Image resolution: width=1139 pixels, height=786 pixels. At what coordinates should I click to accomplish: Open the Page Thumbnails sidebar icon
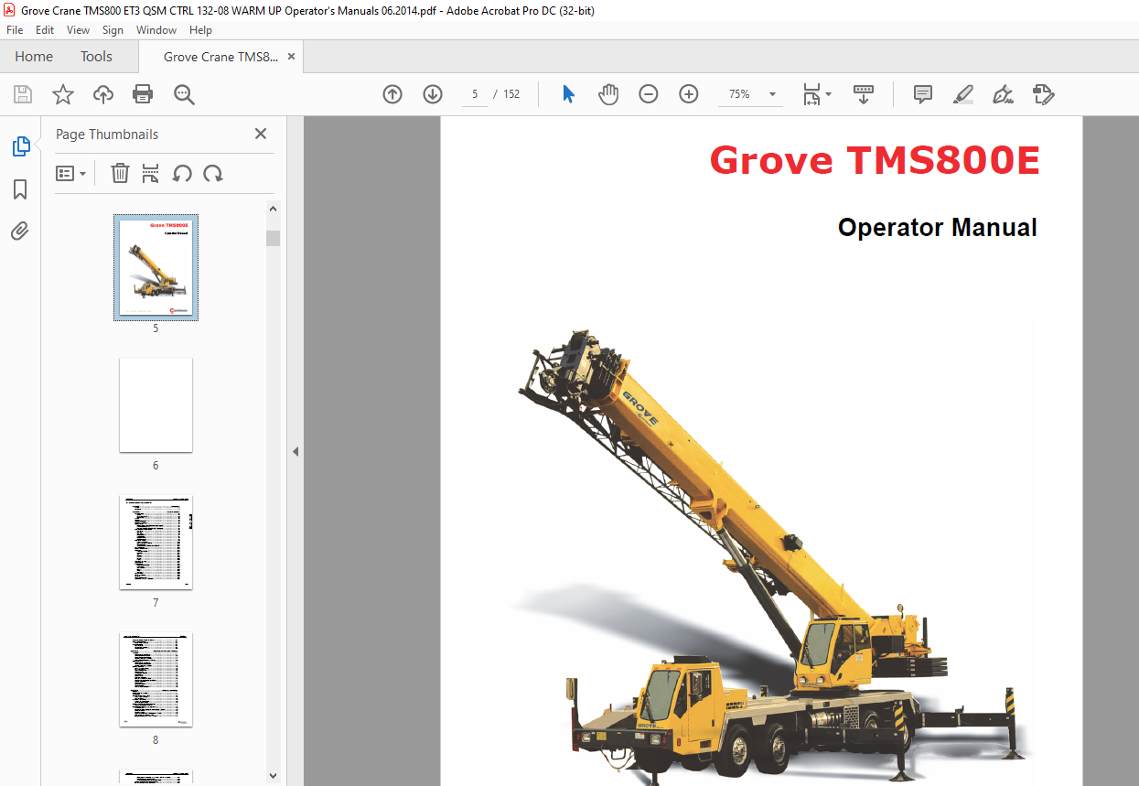click(x=20, y=146)
